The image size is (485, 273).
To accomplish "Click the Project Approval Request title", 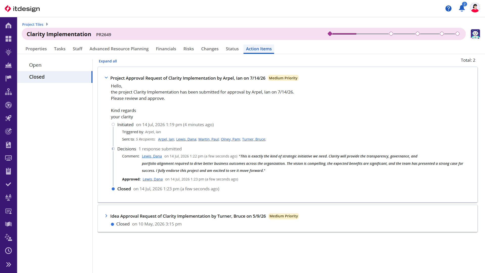I will tap(188, 78).
